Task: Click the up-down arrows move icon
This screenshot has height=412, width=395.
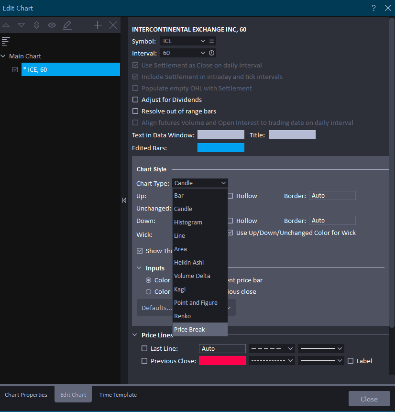Action: click(36, 25)
